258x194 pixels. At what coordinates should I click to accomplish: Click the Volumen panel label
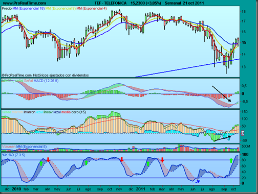coord(9,147)
